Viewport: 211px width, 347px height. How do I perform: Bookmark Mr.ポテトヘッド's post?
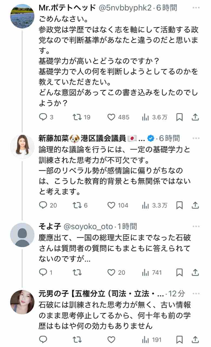179,117
